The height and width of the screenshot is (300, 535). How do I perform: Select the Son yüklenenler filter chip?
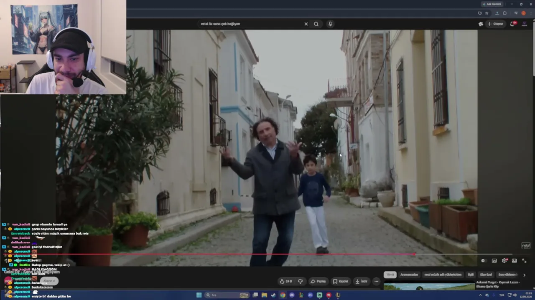(x=507, y=275)
